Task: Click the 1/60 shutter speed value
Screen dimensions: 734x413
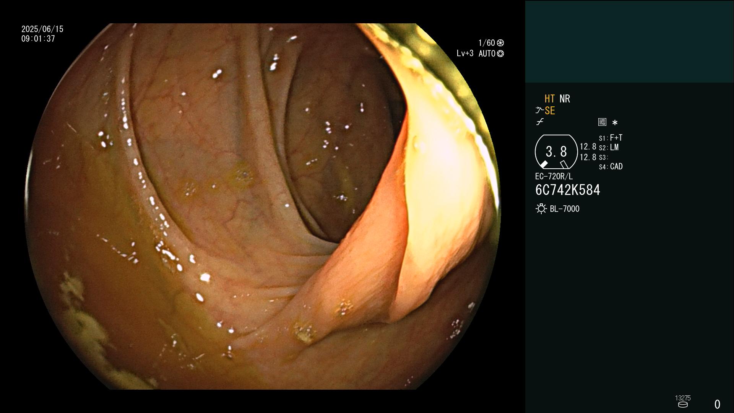Action: click(487, 43)
